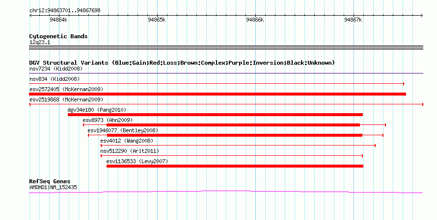Select the thick red esv2572405 loss bar

(218, 94)
